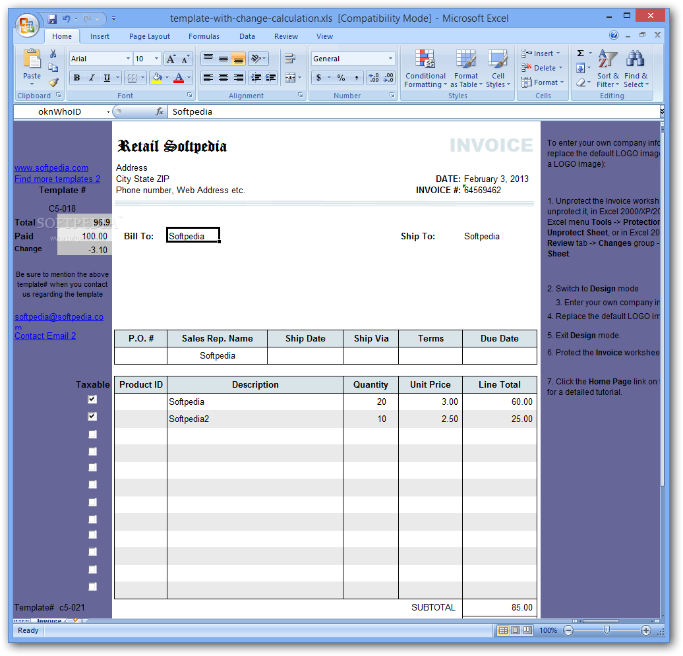This screenshot has height=656, width=683.
Task: Click Increase Indent icon
Action: click(270, 78)
